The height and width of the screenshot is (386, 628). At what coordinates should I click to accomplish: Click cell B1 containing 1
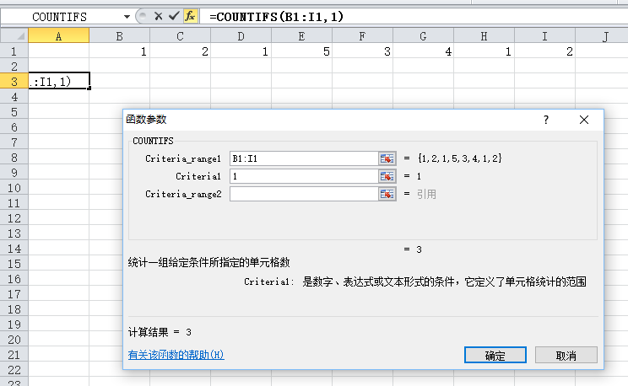click(119, 51)
